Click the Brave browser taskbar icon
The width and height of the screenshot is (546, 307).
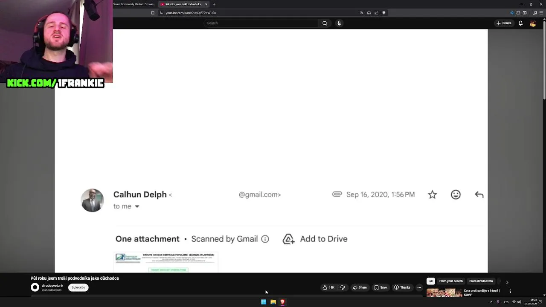pyautogui.click(x=282, y=302)
